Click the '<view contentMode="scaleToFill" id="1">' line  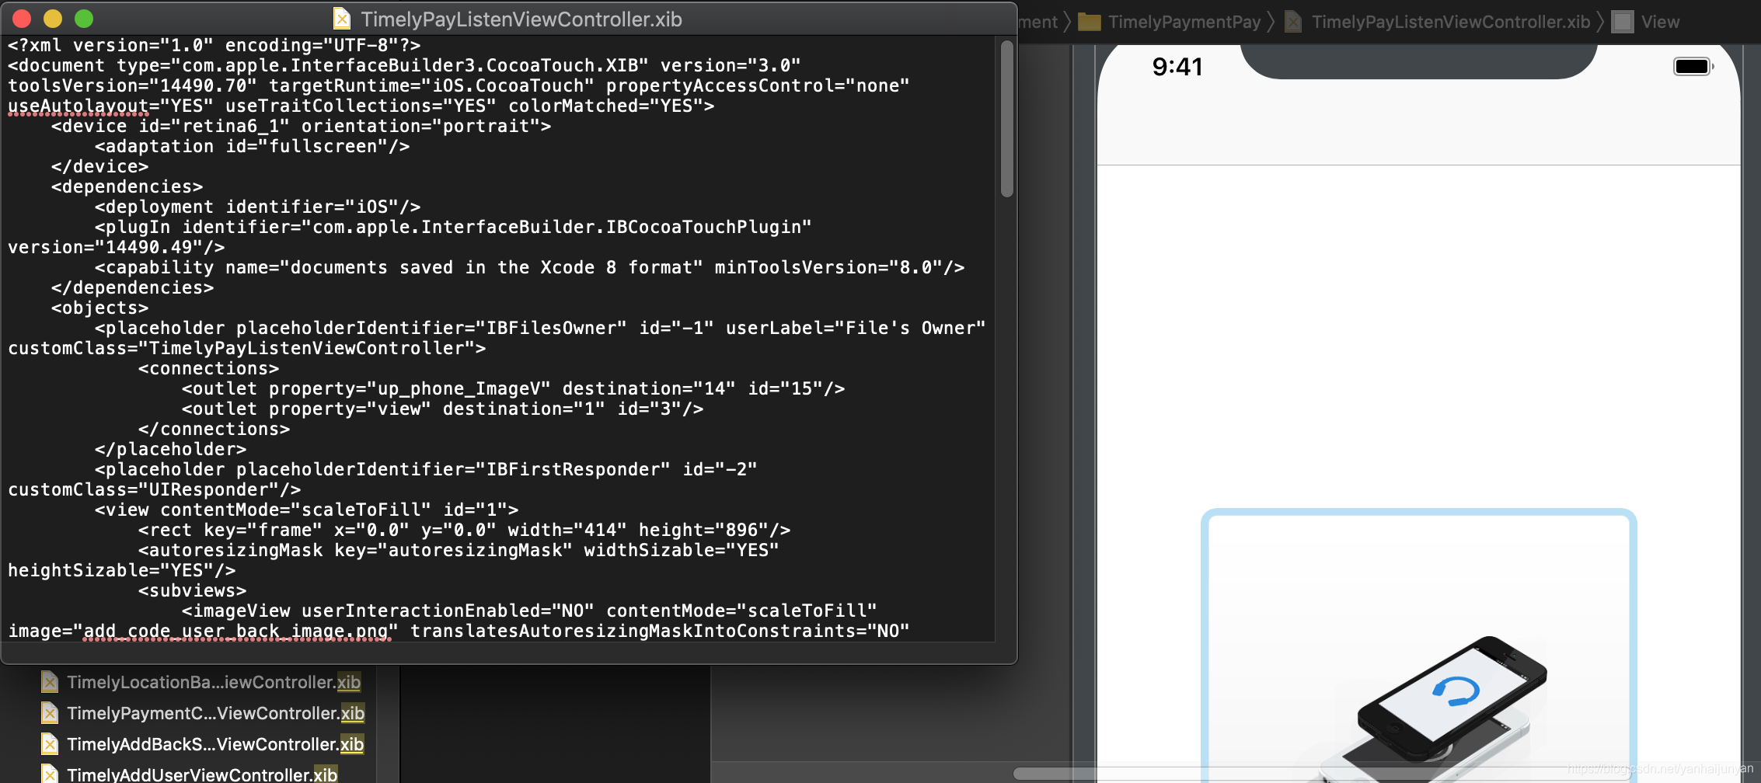pyautogui.click(x=306, y=510)
